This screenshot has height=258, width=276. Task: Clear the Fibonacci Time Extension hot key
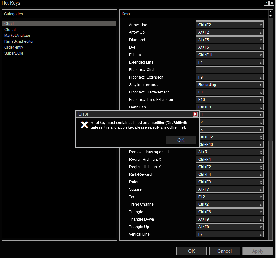(x=261, y=100)
